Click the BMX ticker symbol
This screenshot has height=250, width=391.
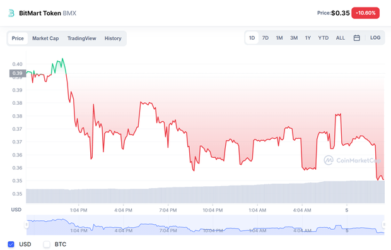point(69,13)
